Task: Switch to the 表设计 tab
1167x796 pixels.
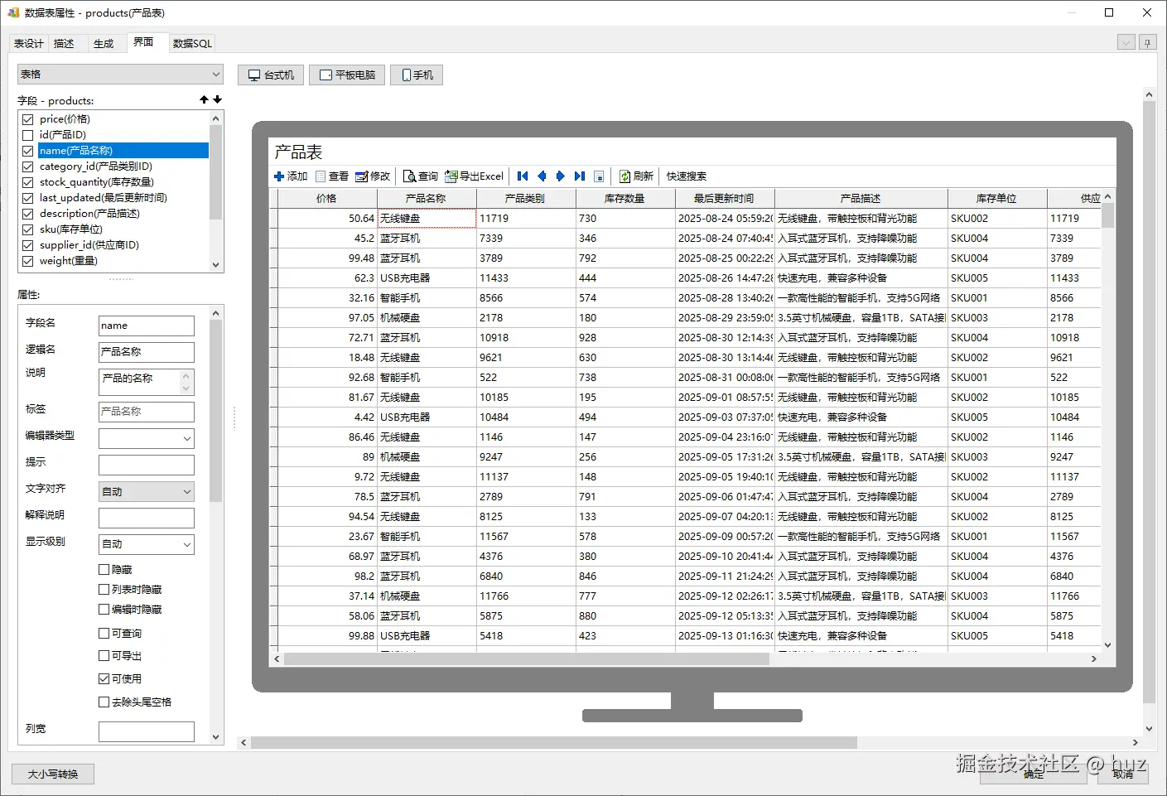Action: tap(29, 44)
